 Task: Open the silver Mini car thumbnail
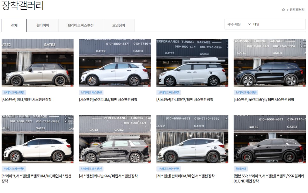[38, 63]
